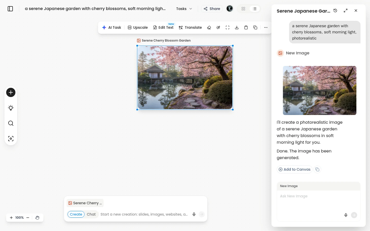Open the user avatar profile

pos(230,9)
